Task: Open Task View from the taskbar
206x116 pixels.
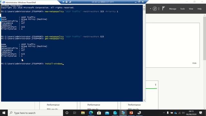Action: point(75,113)
